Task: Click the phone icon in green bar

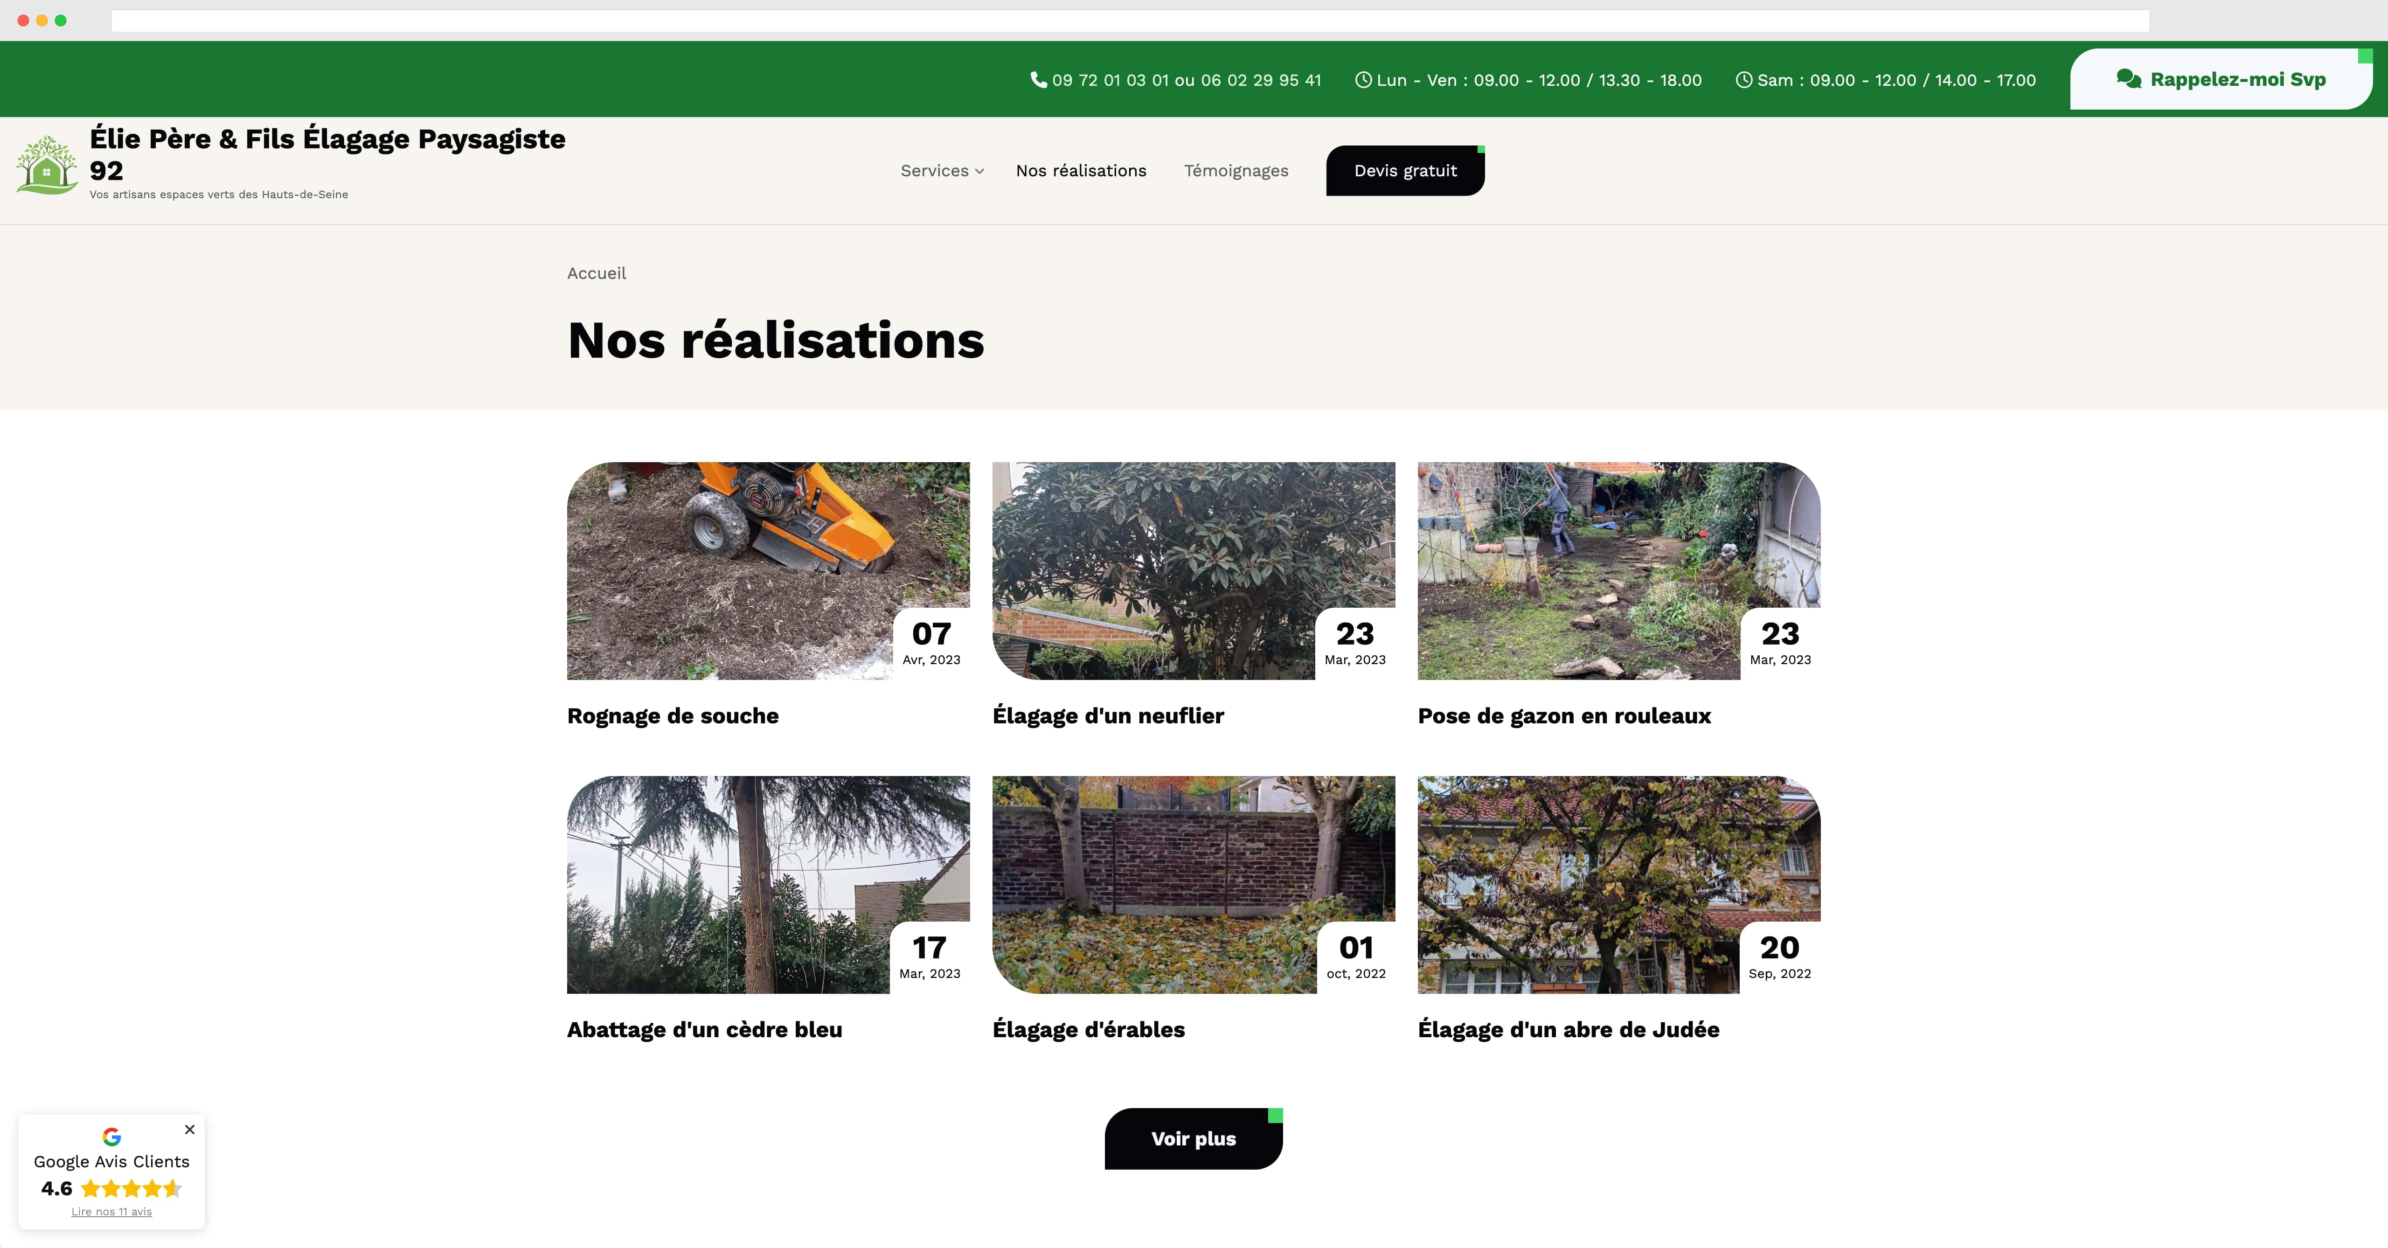Action: click(x=1038, y=80)
